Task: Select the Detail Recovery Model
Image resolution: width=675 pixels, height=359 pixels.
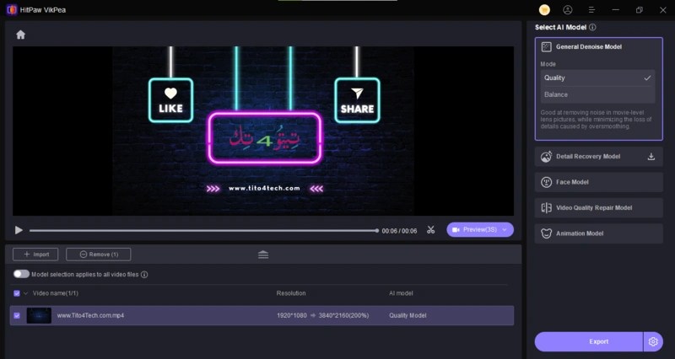Action: click(x=599, y=157)
